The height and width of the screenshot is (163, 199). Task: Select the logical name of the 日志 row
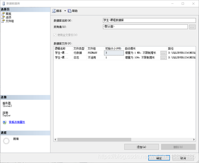(x=63, y=58)
